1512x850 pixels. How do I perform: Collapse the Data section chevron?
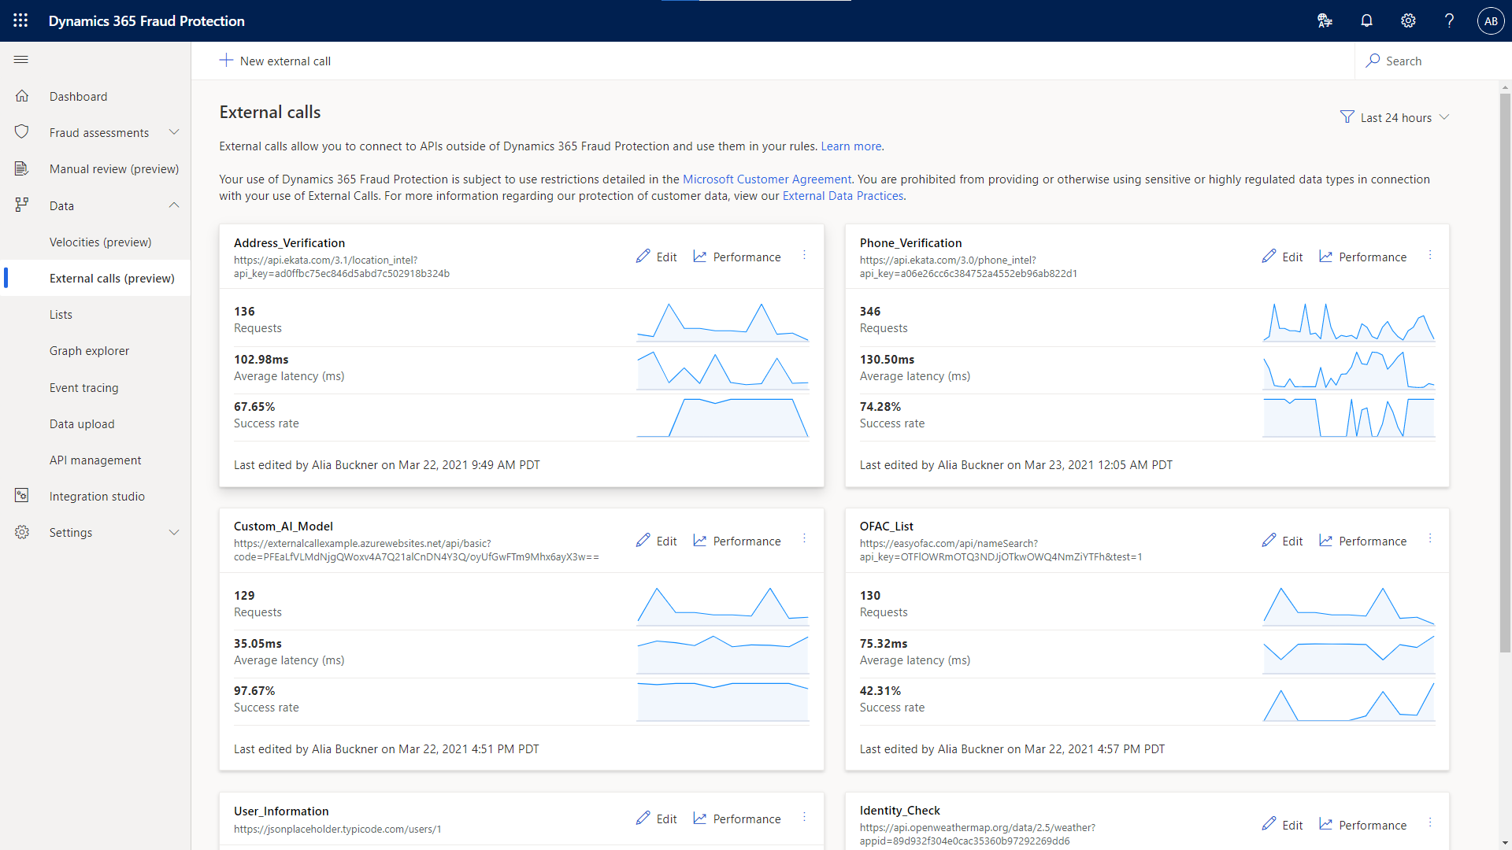(173, 205)
